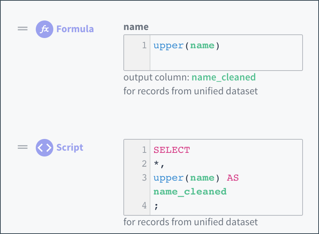Click the Script code brackets icon
Viewport: 319px width, 234px height.
45,147
